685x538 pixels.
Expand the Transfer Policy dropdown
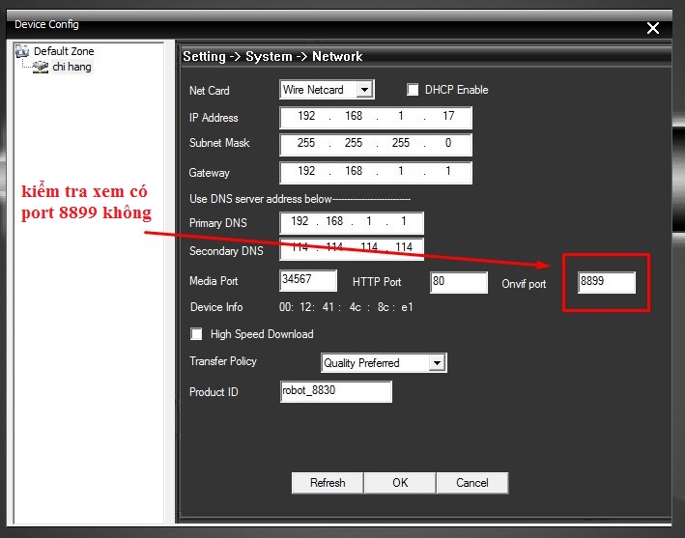438,363
